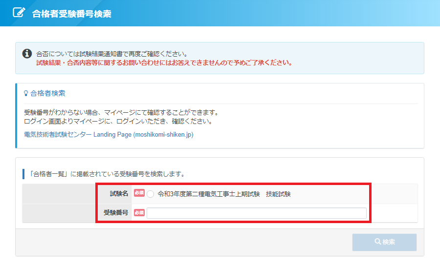
Task: Click the 受験番号 field label
Action: pyautogui.click(x=116, y=212)
